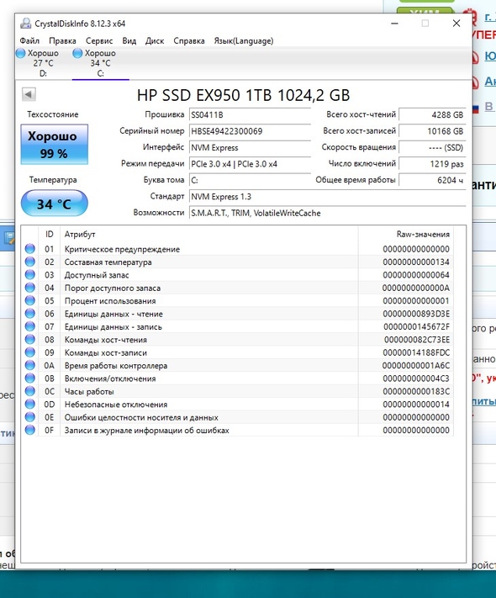
Task: Select the Критическое предупреждение attribute text
Action: pyautogui.click(x=122, y=250)
